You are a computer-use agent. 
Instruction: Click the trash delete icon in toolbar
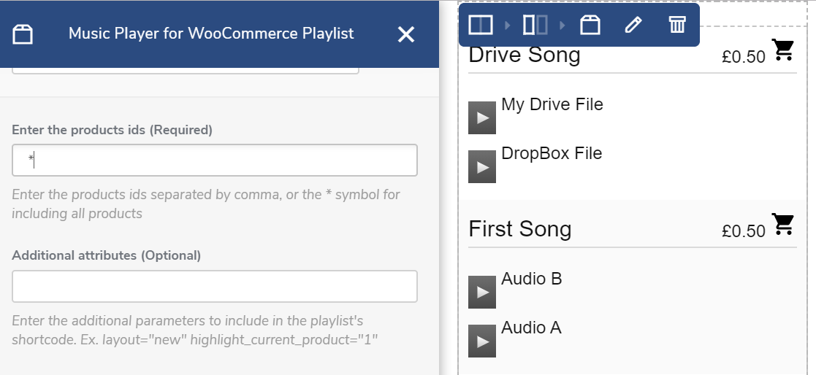click(677, 24)
